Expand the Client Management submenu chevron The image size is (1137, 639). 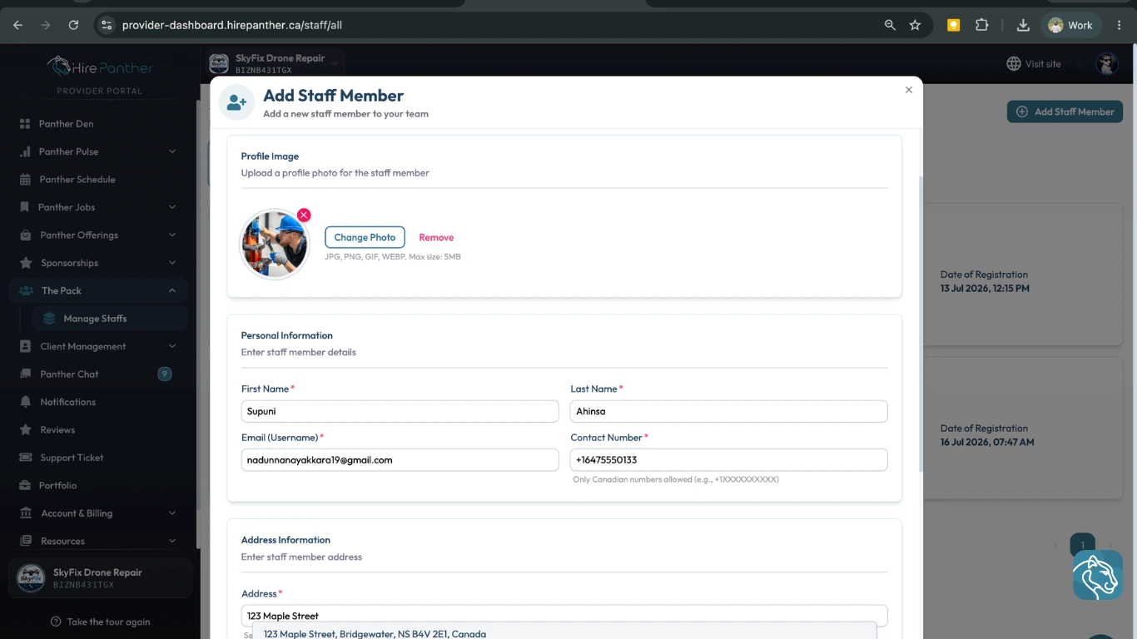click(172, 346)
